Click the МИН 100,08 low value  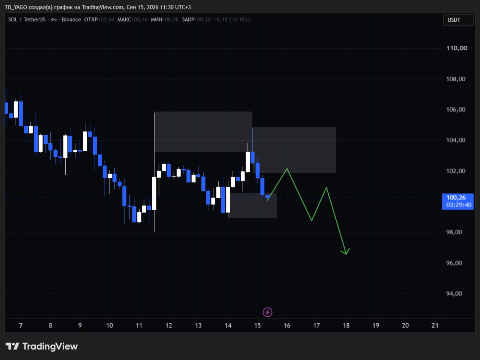pyautogui.click(x=165, y=19)
